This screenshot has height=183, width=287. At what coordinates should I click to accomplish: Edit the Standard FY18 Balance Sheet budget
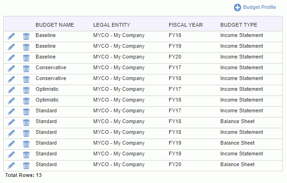11,123
